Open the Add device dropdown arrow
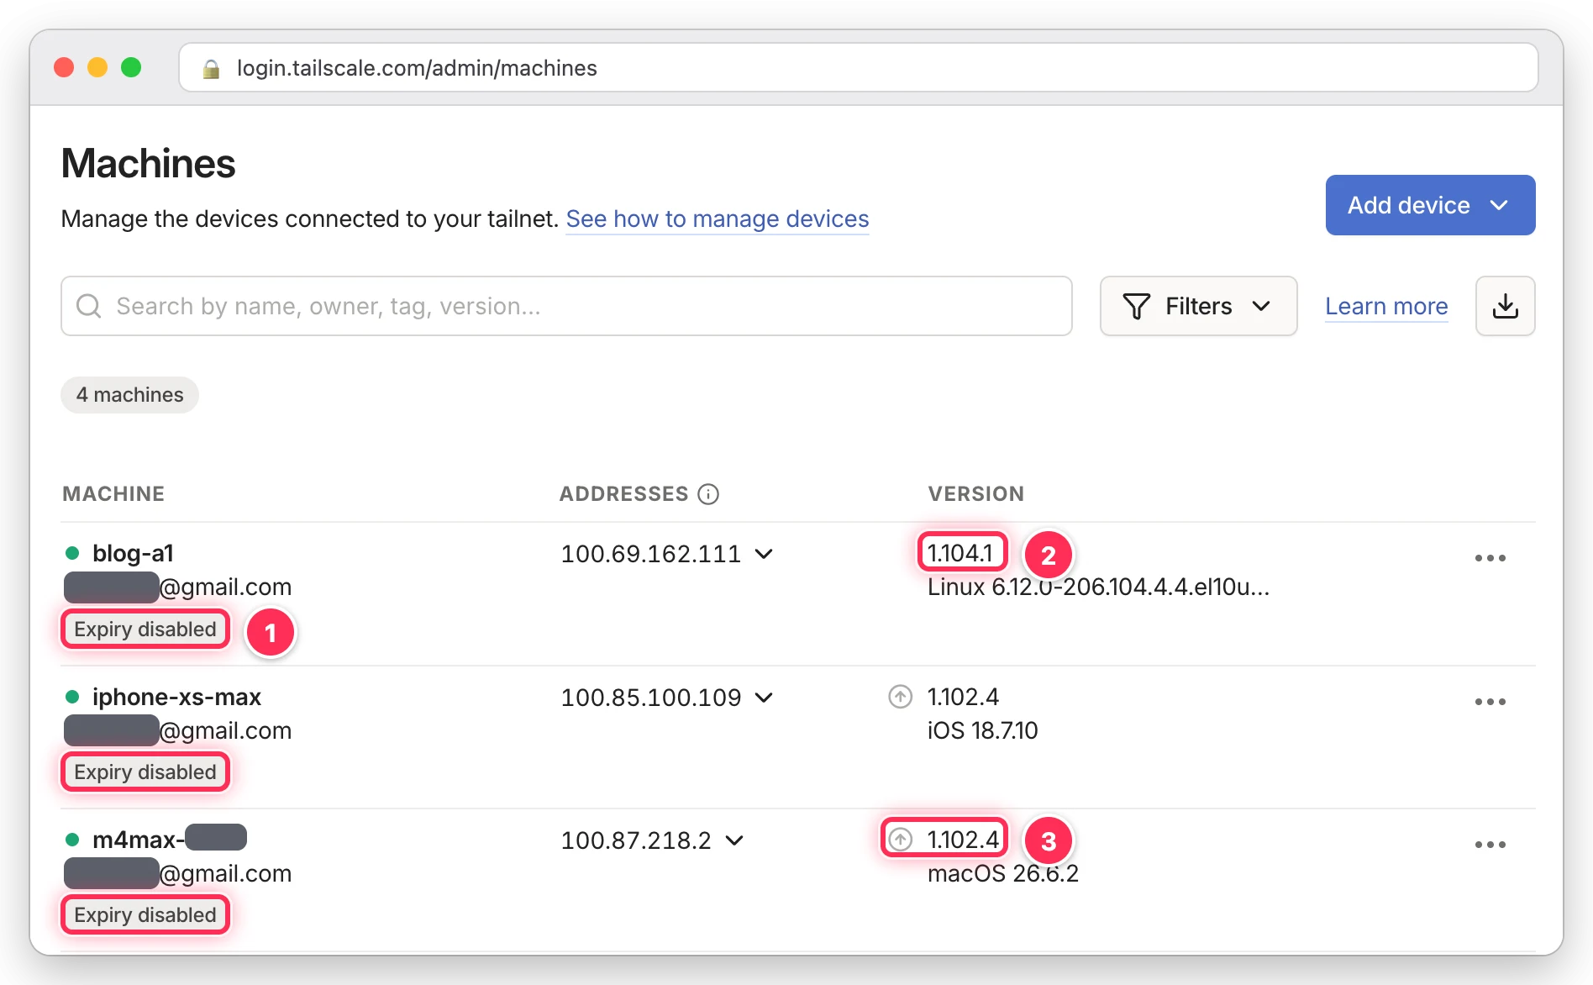Viewport: 1593px width, 985px height. tap(1499, 205)
